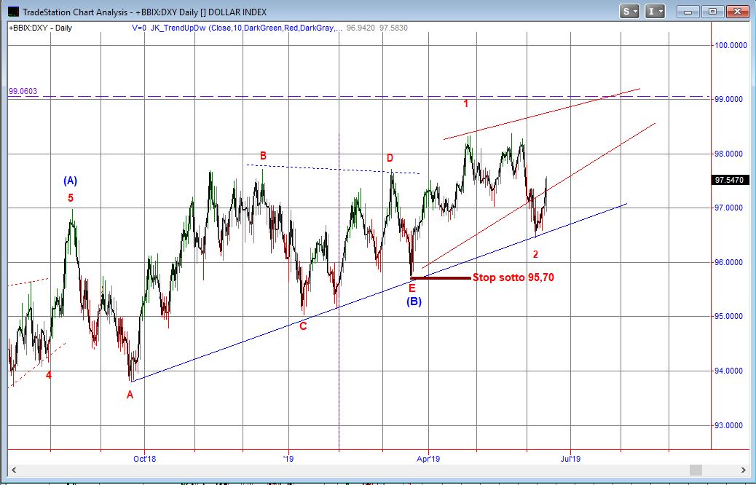Click the 100.0000 price axis label
756x485 pixels.
point(731,45)
